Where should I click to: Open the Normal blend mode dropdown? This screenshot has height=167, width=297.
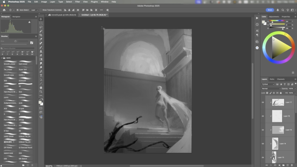pos(270,88)
